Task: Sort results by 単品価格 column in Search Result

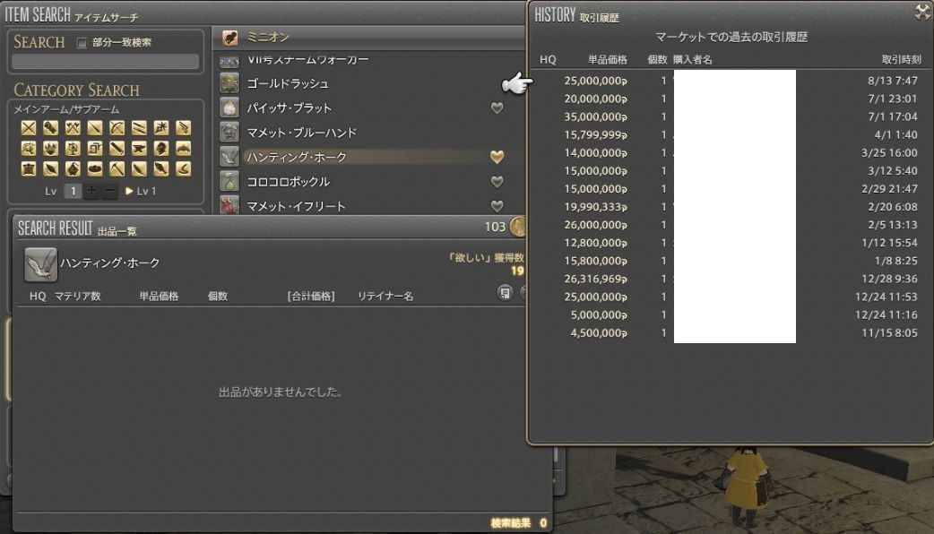Action: [159, 296]
